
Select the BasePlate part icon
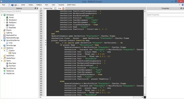tap(7, 27)
